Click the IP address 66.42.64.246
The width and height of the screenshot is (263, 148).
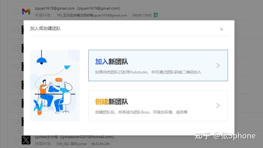100,144
